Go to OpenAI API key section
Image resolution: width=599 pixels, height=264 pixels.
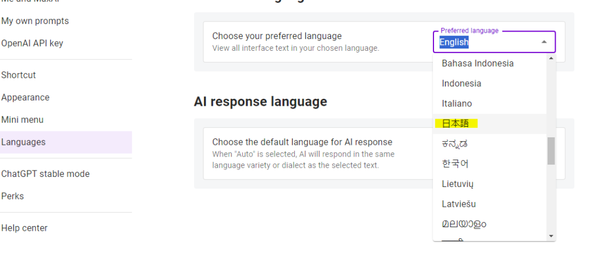(x=32, y=43)
